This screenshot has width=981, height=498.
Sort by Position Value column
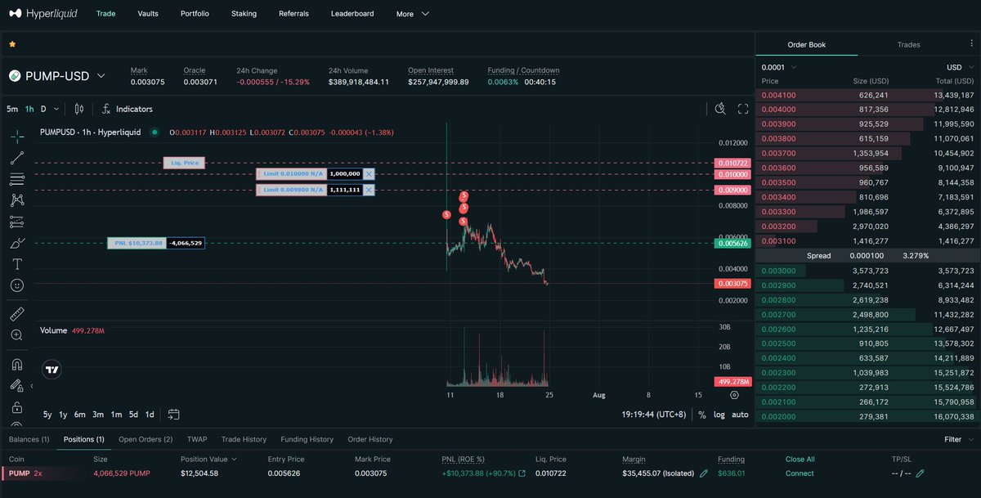(208, 460)
